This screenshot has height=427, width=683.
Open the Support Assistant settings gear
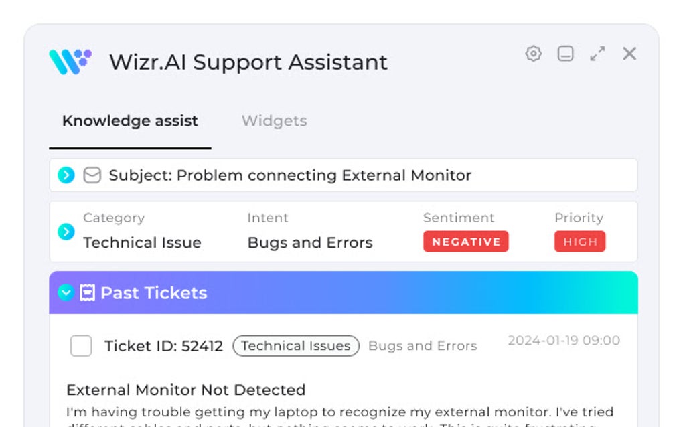click(x=533, y=54)
